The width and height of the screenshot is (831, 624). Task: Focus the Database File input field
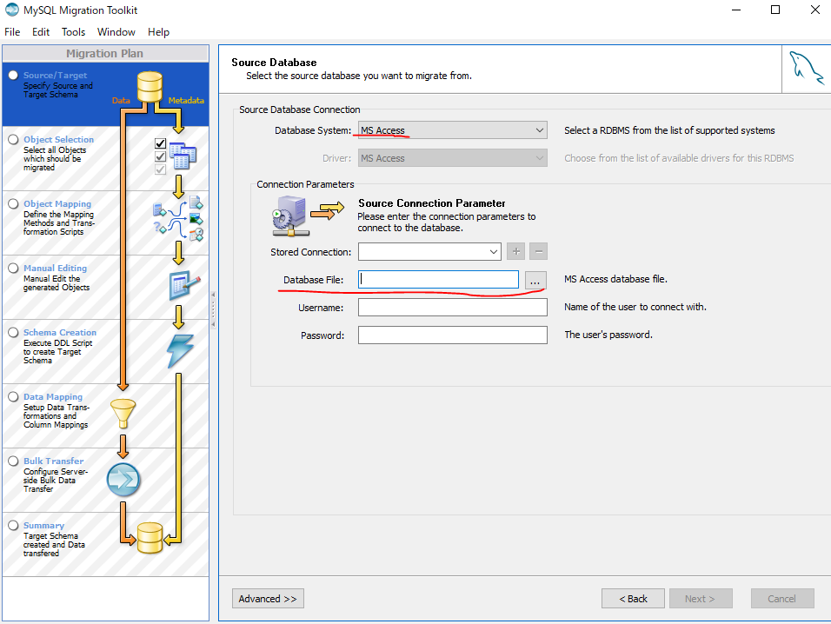coord(438,280)
